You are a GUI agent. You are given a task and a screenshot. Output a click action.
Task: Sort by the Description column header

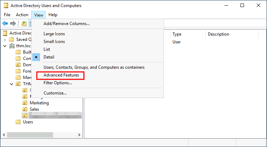pyautogui.click(x=218, y=34)
